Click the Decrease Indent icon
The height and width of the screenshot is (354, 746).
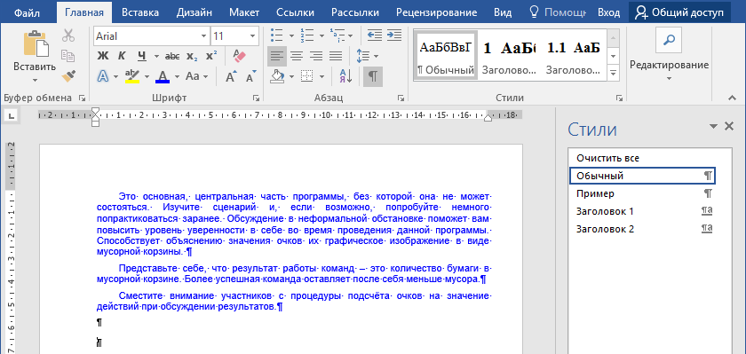tap(375, 35)
